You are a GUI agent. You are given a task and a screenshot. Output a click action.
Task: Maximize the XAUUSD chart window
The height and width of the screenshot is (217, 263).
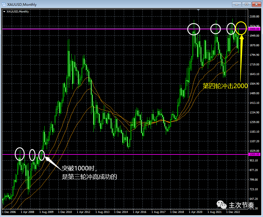click(x=247, y=4)
